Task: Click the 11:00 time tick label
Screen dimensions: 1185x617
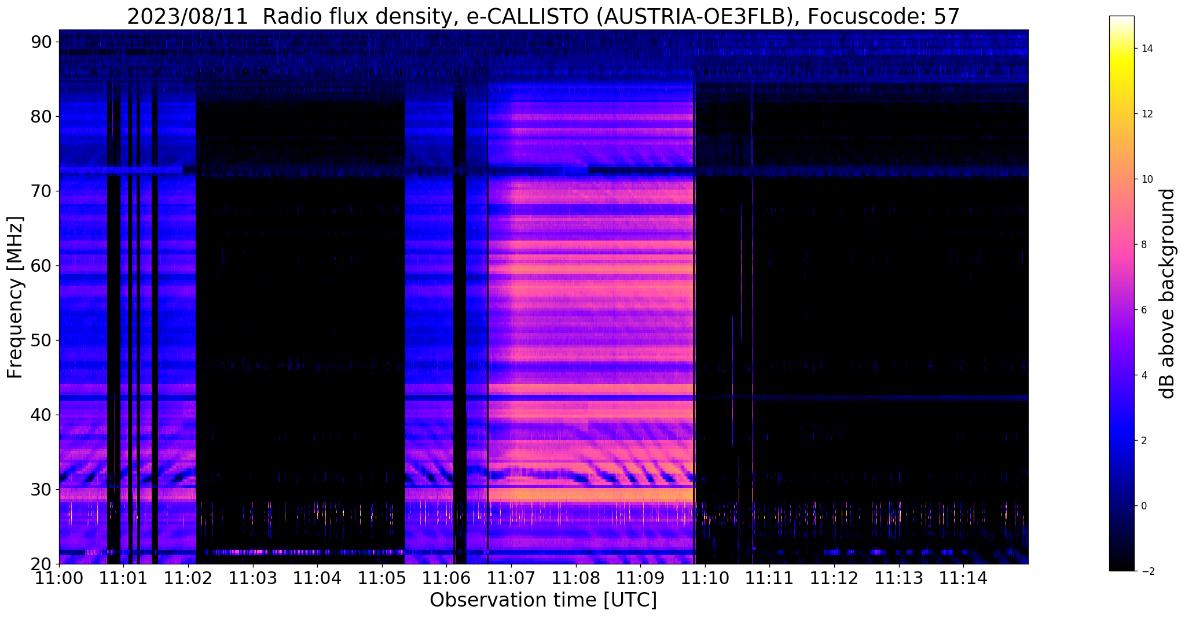Action: pyautogui.click(x=59, y=578)
